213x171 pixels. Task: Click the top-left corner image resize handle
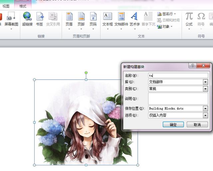point(34,80)
